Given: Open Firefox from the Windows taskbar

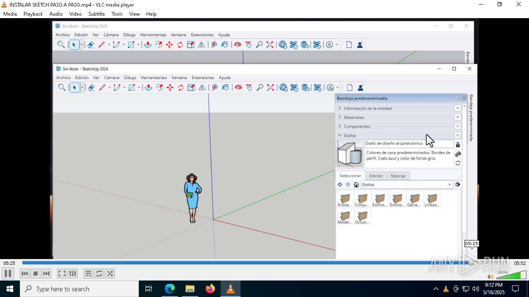Looking at the screenshot, I should (210, 289).
